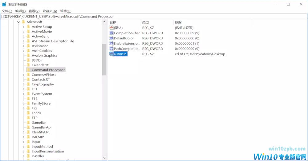Screen dimensions: 308x161
Task: Click the GameBar folder icon
Action: pyautogui.click(x=28, y=123)
